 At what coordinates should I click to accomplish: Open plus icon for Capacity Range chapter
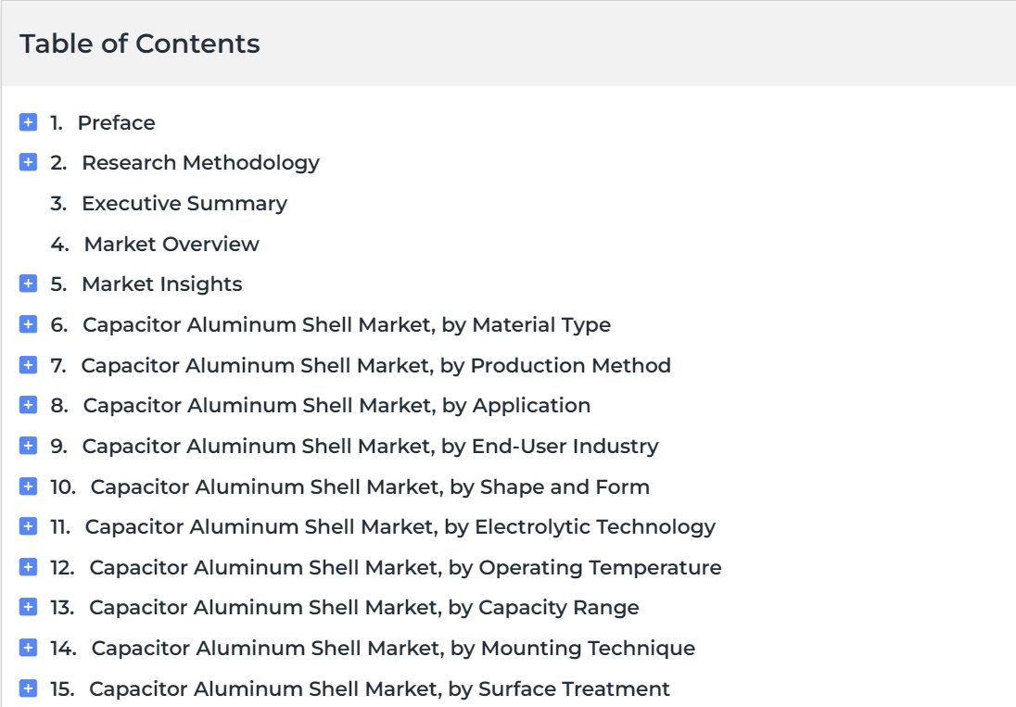coord(28,607)
